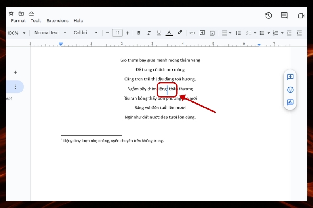Screen dimensions: 313x208
Task: Click the line "Sáng vui đón tuổi lên mười"
Action: point(160,108)
